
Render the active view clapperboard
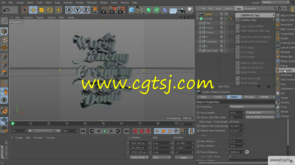tap(104, 10)
